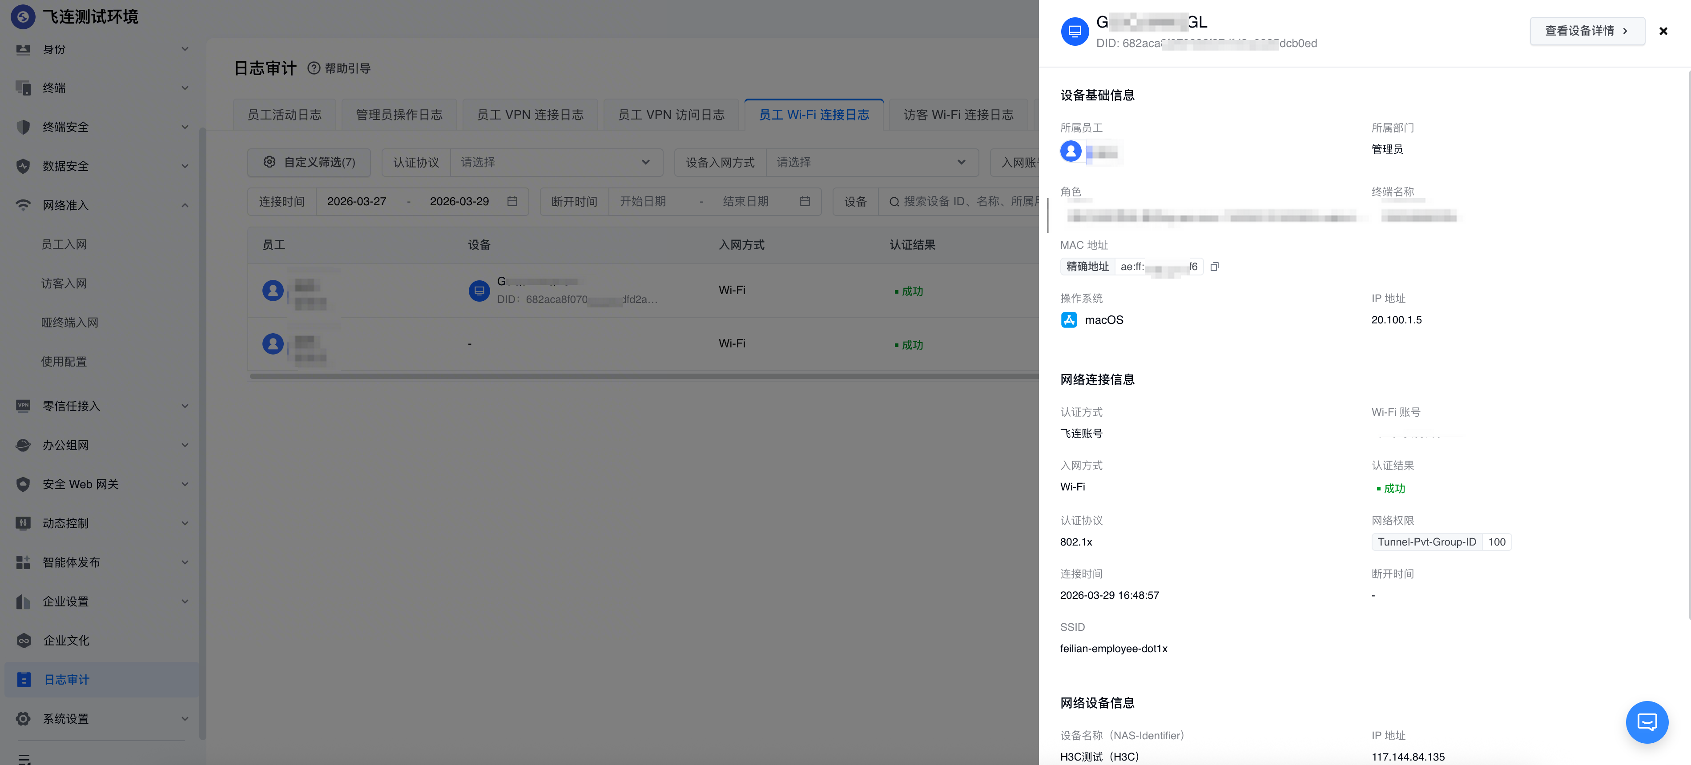1691x765 pixels.
Task: Click the device search input field
Action: click(960, 201)
